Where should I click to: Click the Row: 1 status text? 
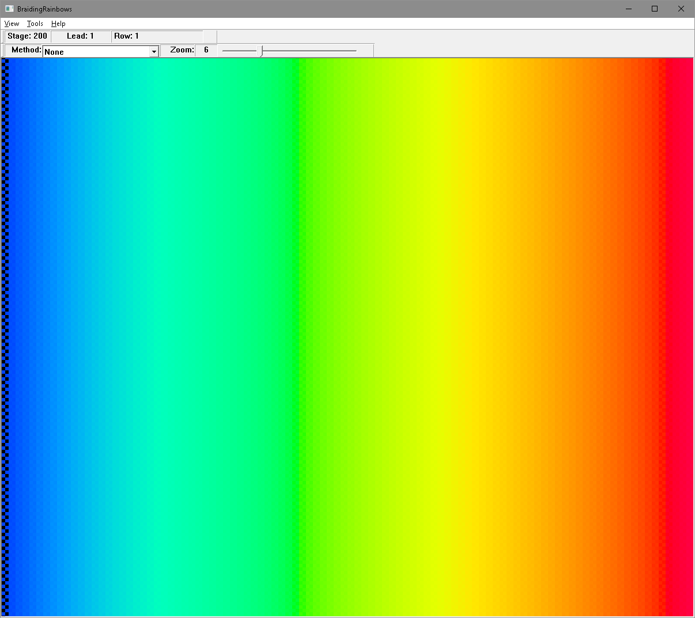(126, 36)
